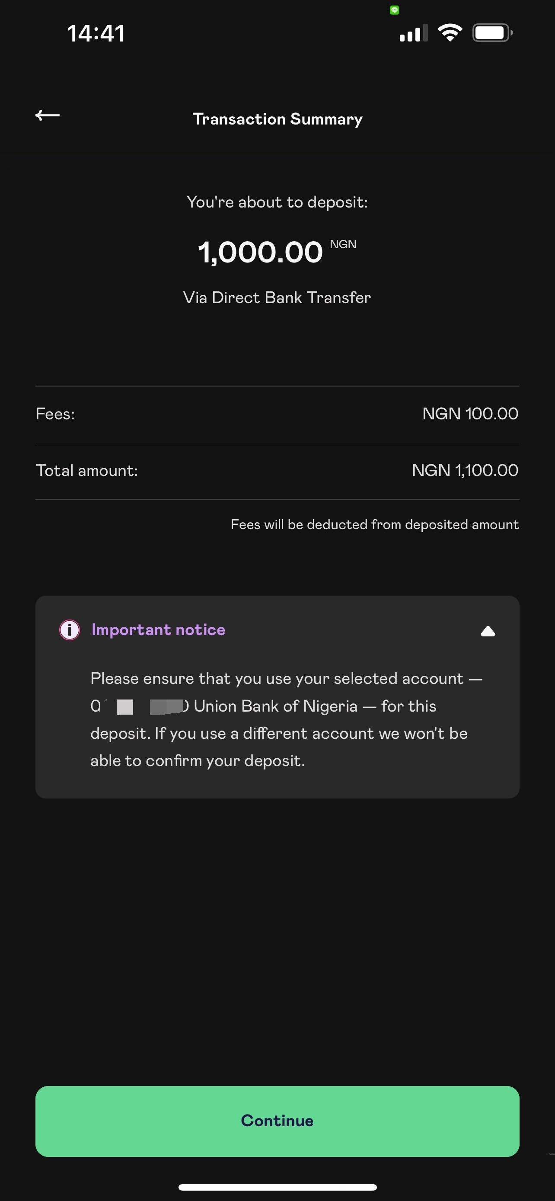Tap the 14:41 clock
The image size is (555, 1201).
pos(96,34)
